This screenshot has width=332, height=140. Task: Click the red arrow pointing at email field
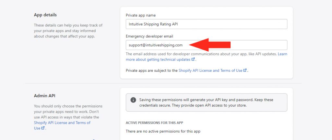pyautogui.click(x=210, y=45)
